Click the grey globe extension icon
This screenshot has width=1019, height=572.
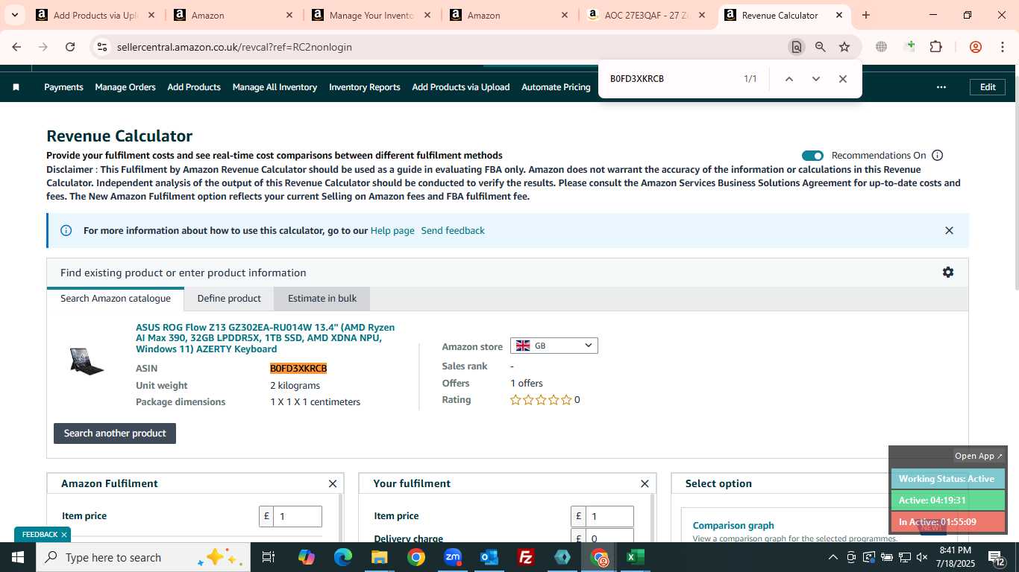(882, 47)
